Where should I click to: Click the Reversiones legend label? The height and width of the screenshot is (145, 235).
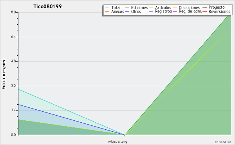[219, 11]
